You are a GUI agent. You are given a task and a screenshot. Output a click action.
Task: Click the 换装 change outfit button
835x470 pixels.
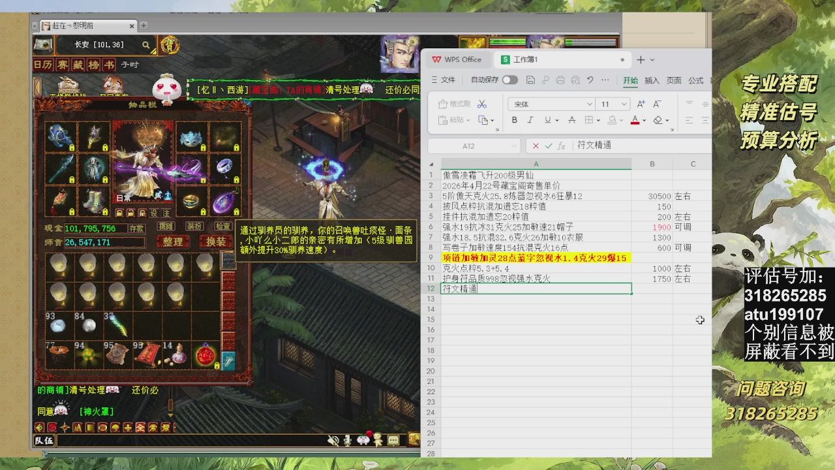point(215,242)
